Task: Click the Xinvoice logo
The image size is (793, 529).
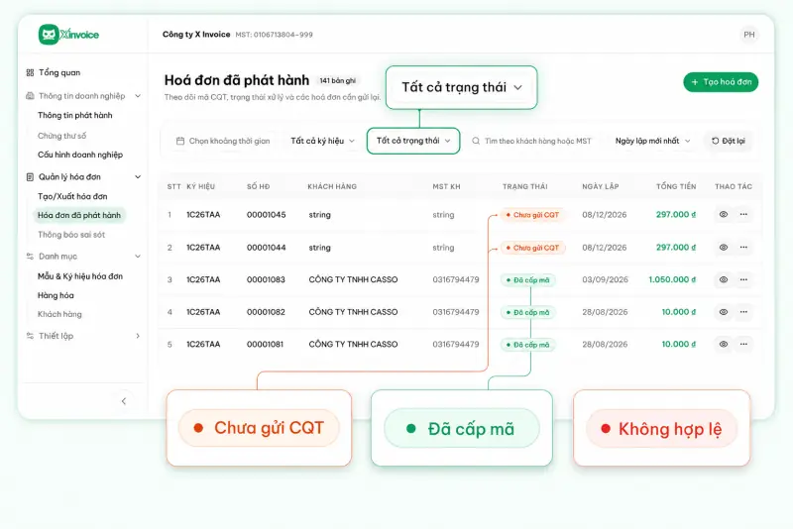Action: pyautogui.click(x=68, y=35)
